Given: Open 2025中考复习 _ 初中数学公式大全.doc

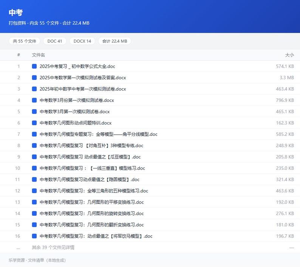Looking at the screenshot, I should [x=77, y=66].
